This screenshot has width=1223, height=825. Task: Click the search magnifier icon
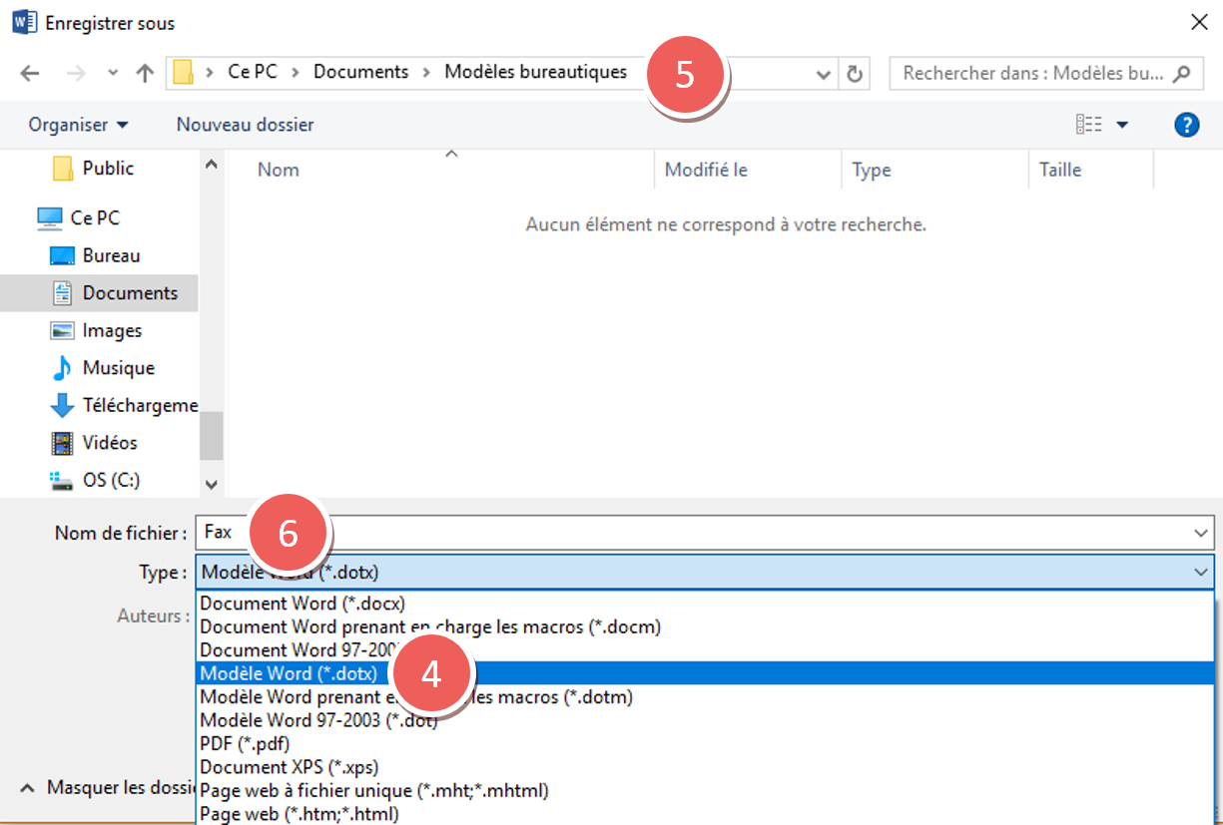(1181, 73)
